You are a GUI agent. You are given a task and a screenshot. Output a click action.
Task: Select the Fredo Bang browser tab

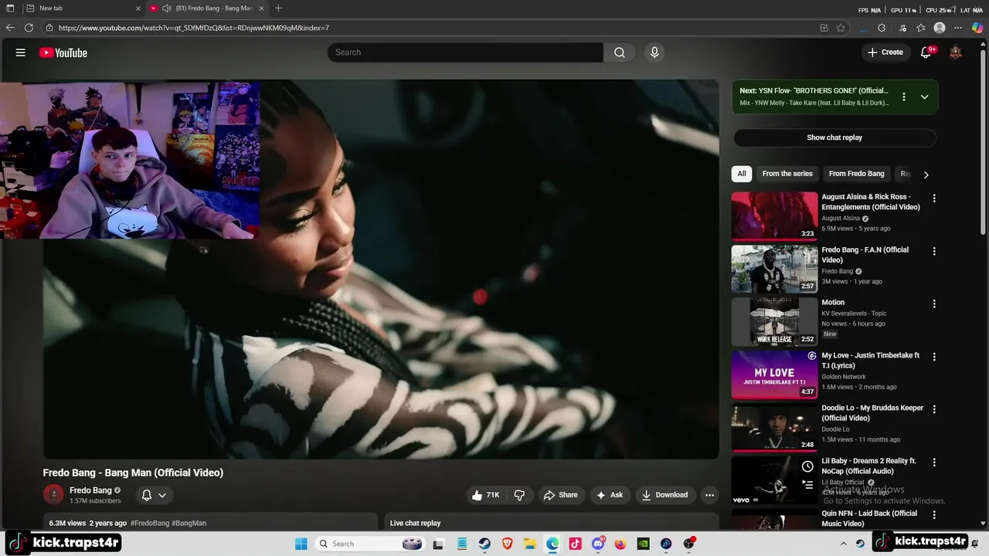[x=209, y=8]
